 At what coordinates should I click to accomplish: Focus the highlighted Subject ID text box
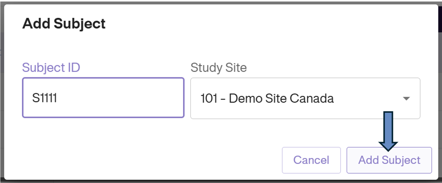click(103, 97)
